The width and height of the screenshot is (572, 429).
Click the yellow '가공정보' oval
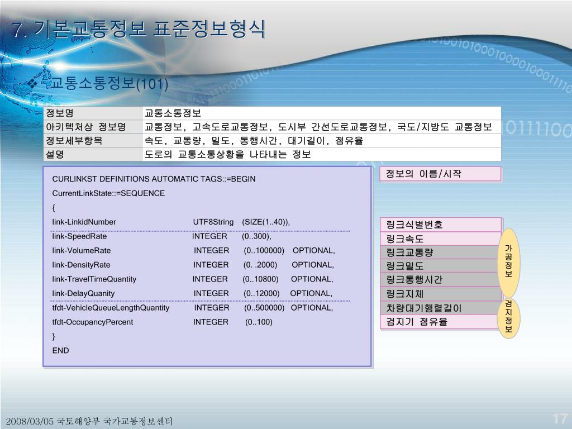coord(508,262)
